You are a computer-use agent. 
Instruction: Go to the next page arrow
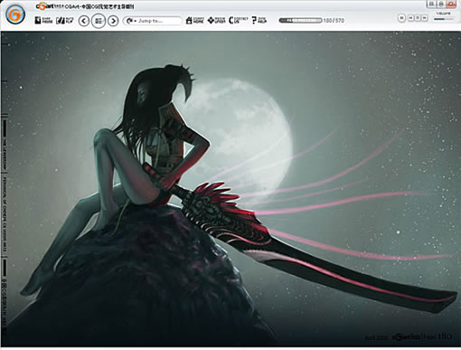pos(113,21)
